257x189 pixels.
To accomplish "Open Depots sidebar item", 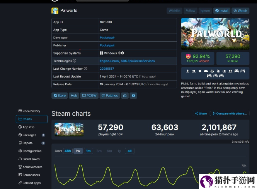I will click(31, 143).
